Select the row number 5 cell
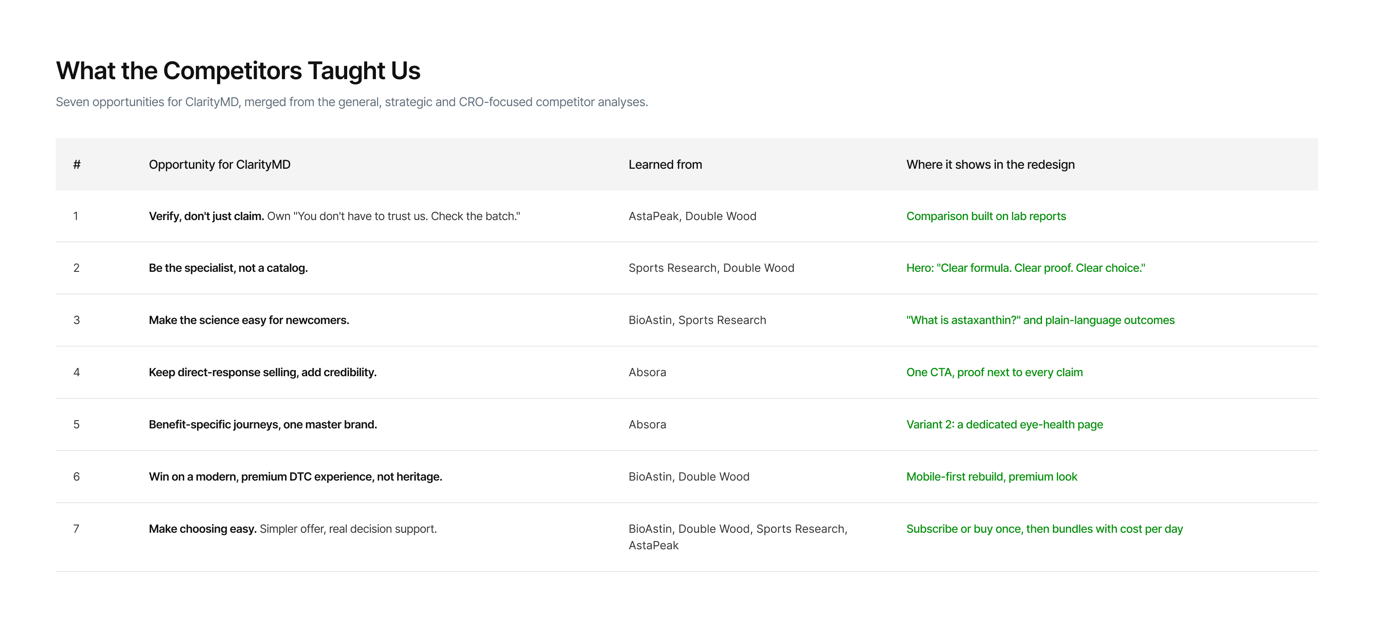The image size is (1374, 628). (76, 425)
